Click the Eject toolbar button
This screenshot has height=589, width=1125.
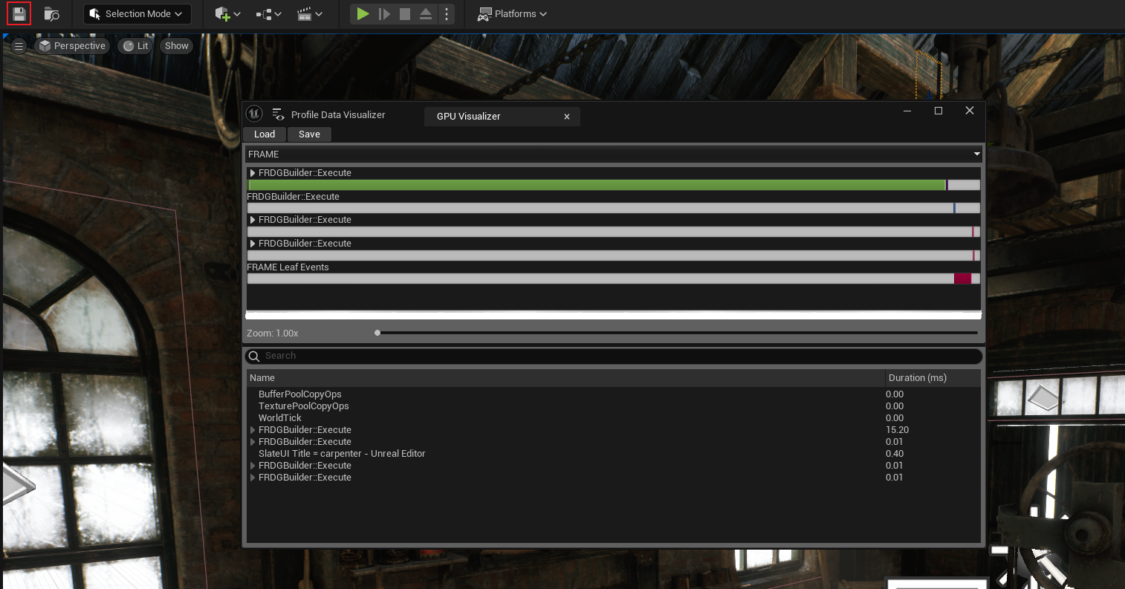tap(426, 14)
